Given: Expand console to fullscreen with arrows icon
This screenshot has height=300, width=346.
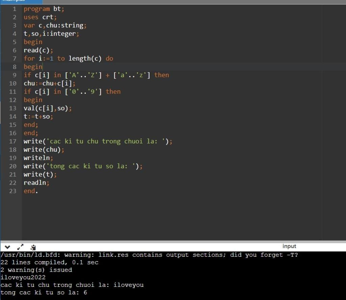Looking at the screenshot, I should (20, 247).
